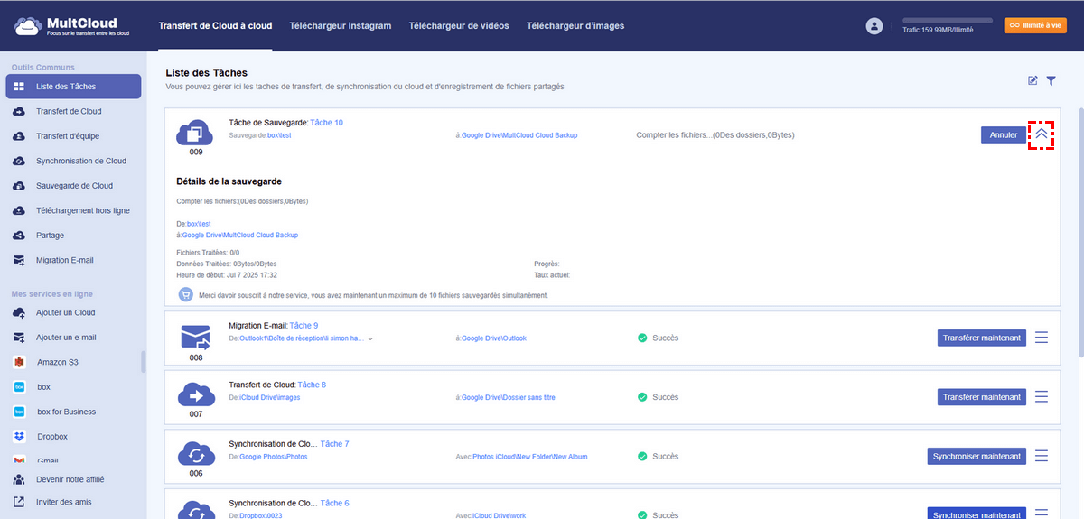Open Google Drive\Dossier sans titre link

coord(508,397)
